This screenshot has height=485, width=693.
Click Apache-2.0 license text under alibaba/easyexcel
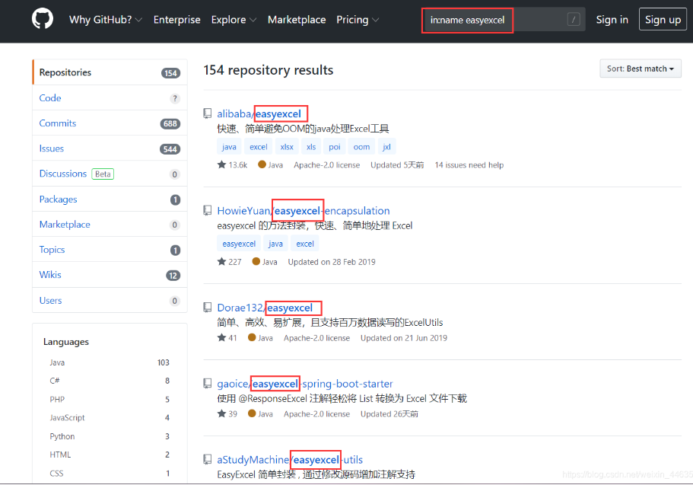(326, 165)
